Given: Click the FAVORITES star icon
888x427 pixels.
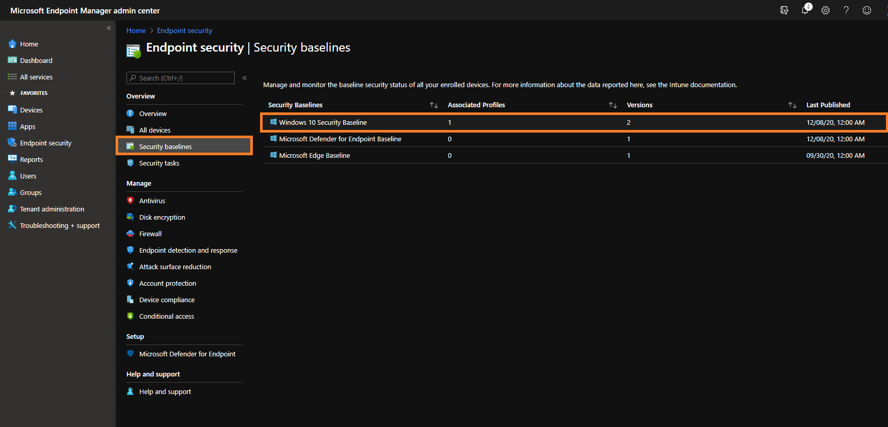Looking at the screenshot, I should pos(12,93).
